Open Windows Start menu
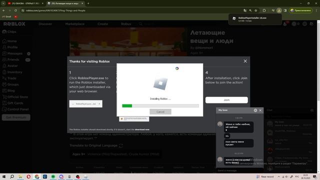Screen dimensions: 320x180 coord(4,176)
